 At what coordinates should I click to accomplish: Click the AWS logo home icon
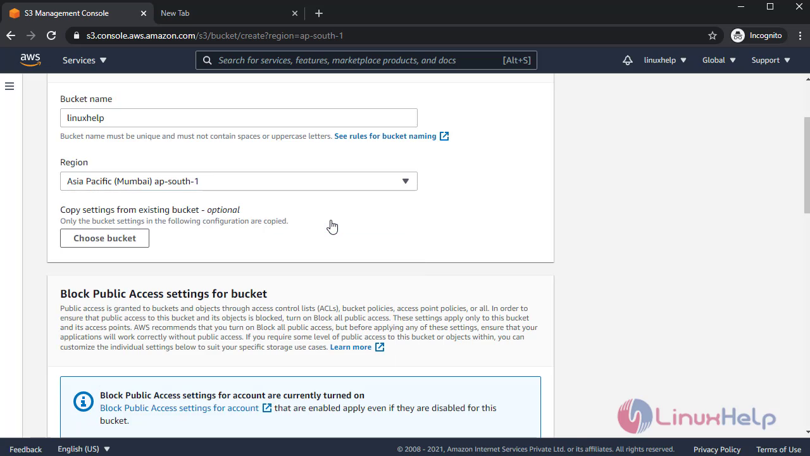30,60
